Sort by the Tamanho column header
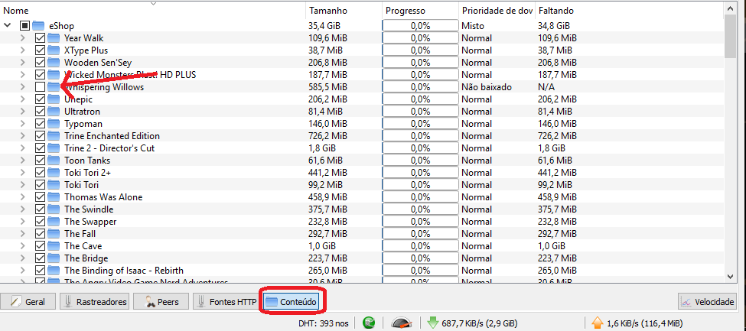Viewport: 746px width, 331px height. click(x=344, y=11)
